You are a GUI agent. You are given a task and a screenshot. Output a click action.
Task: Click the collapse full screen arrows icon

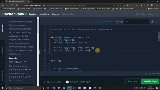tap(156, 14)
